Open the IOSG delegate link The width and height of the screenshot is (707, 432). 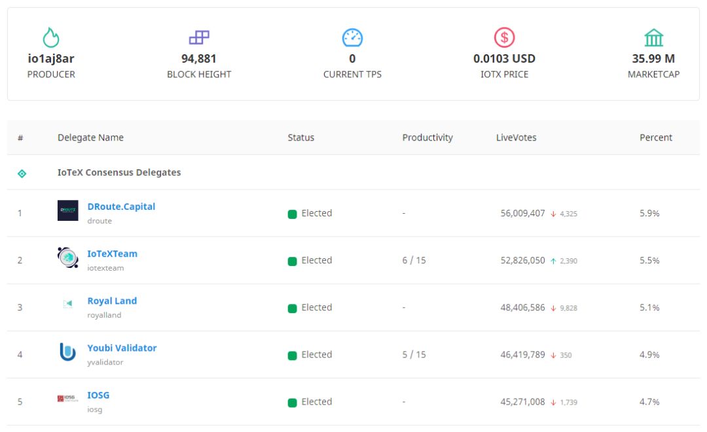point(98,395)
